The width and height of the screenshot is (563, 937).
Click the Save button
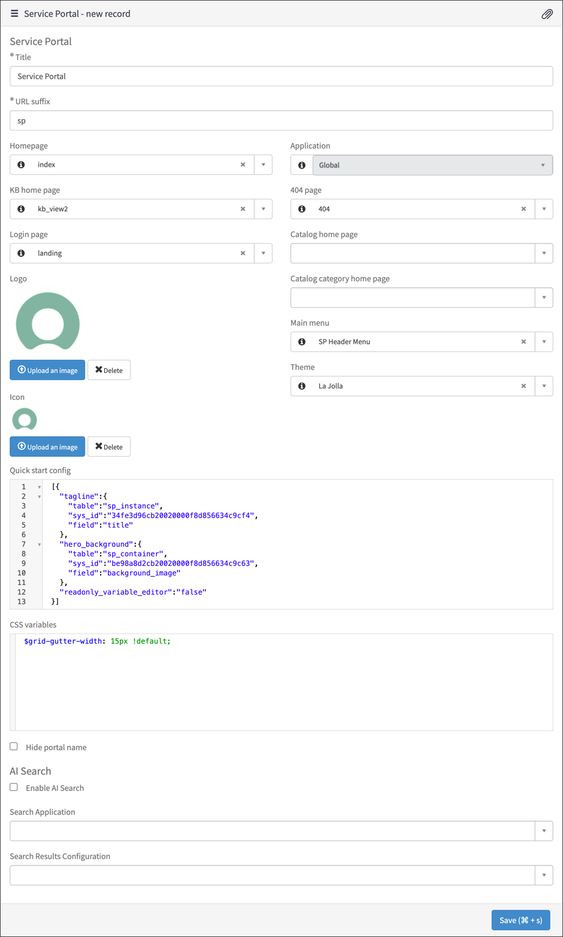520,920
